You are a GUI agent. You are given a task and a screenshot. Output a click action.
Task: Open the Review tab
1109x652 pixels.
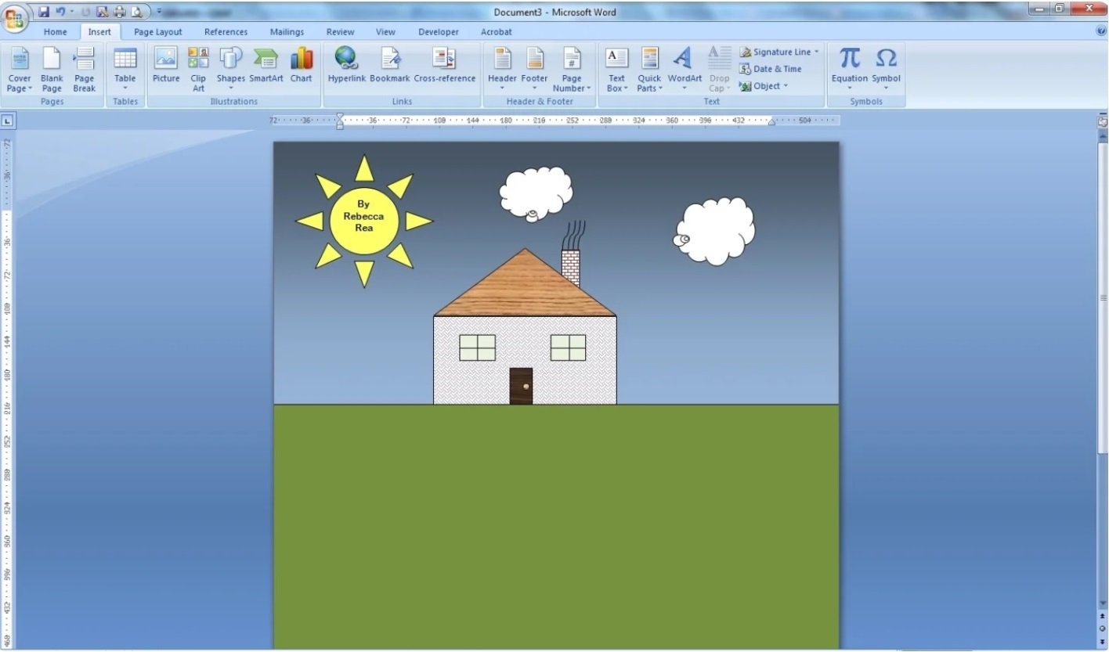point(340,32)
